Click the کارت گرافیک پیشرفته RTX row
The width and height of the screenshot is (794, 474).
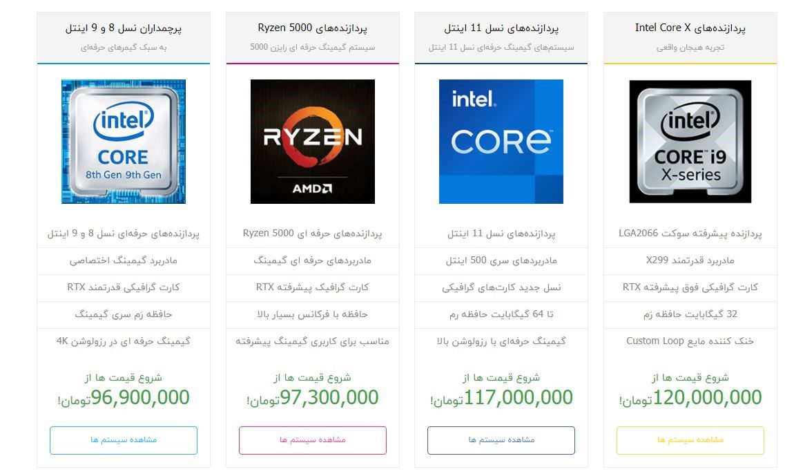click(312, 287)
